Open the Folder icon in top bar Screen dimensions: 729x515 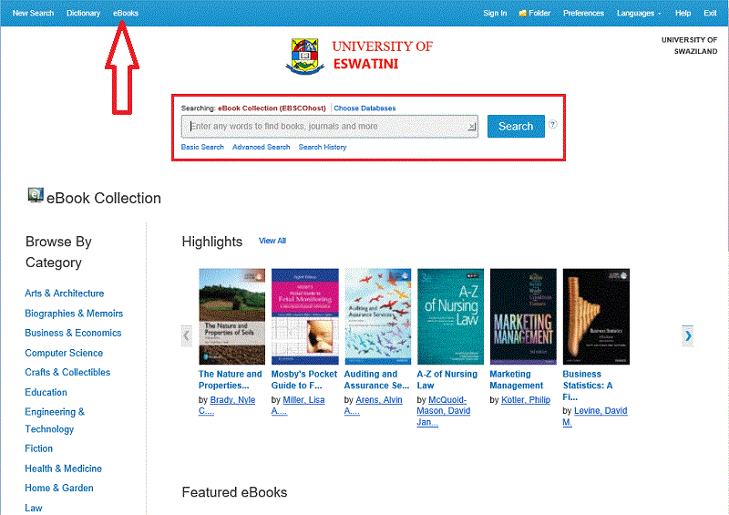point(523,13)
